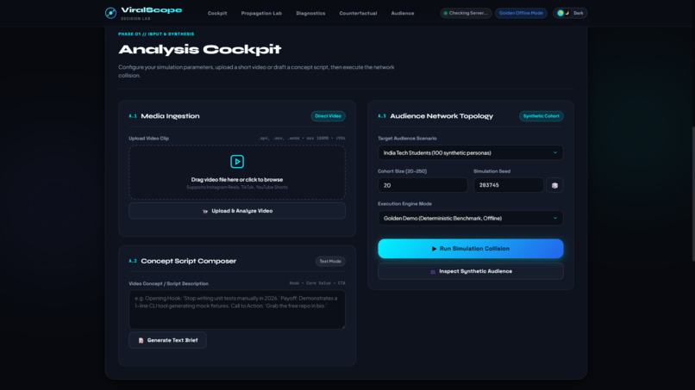The height and width of the screenshot is (390, 695).
Task: Click the Media Ingestion section title
Action: (x=170, y=116)
